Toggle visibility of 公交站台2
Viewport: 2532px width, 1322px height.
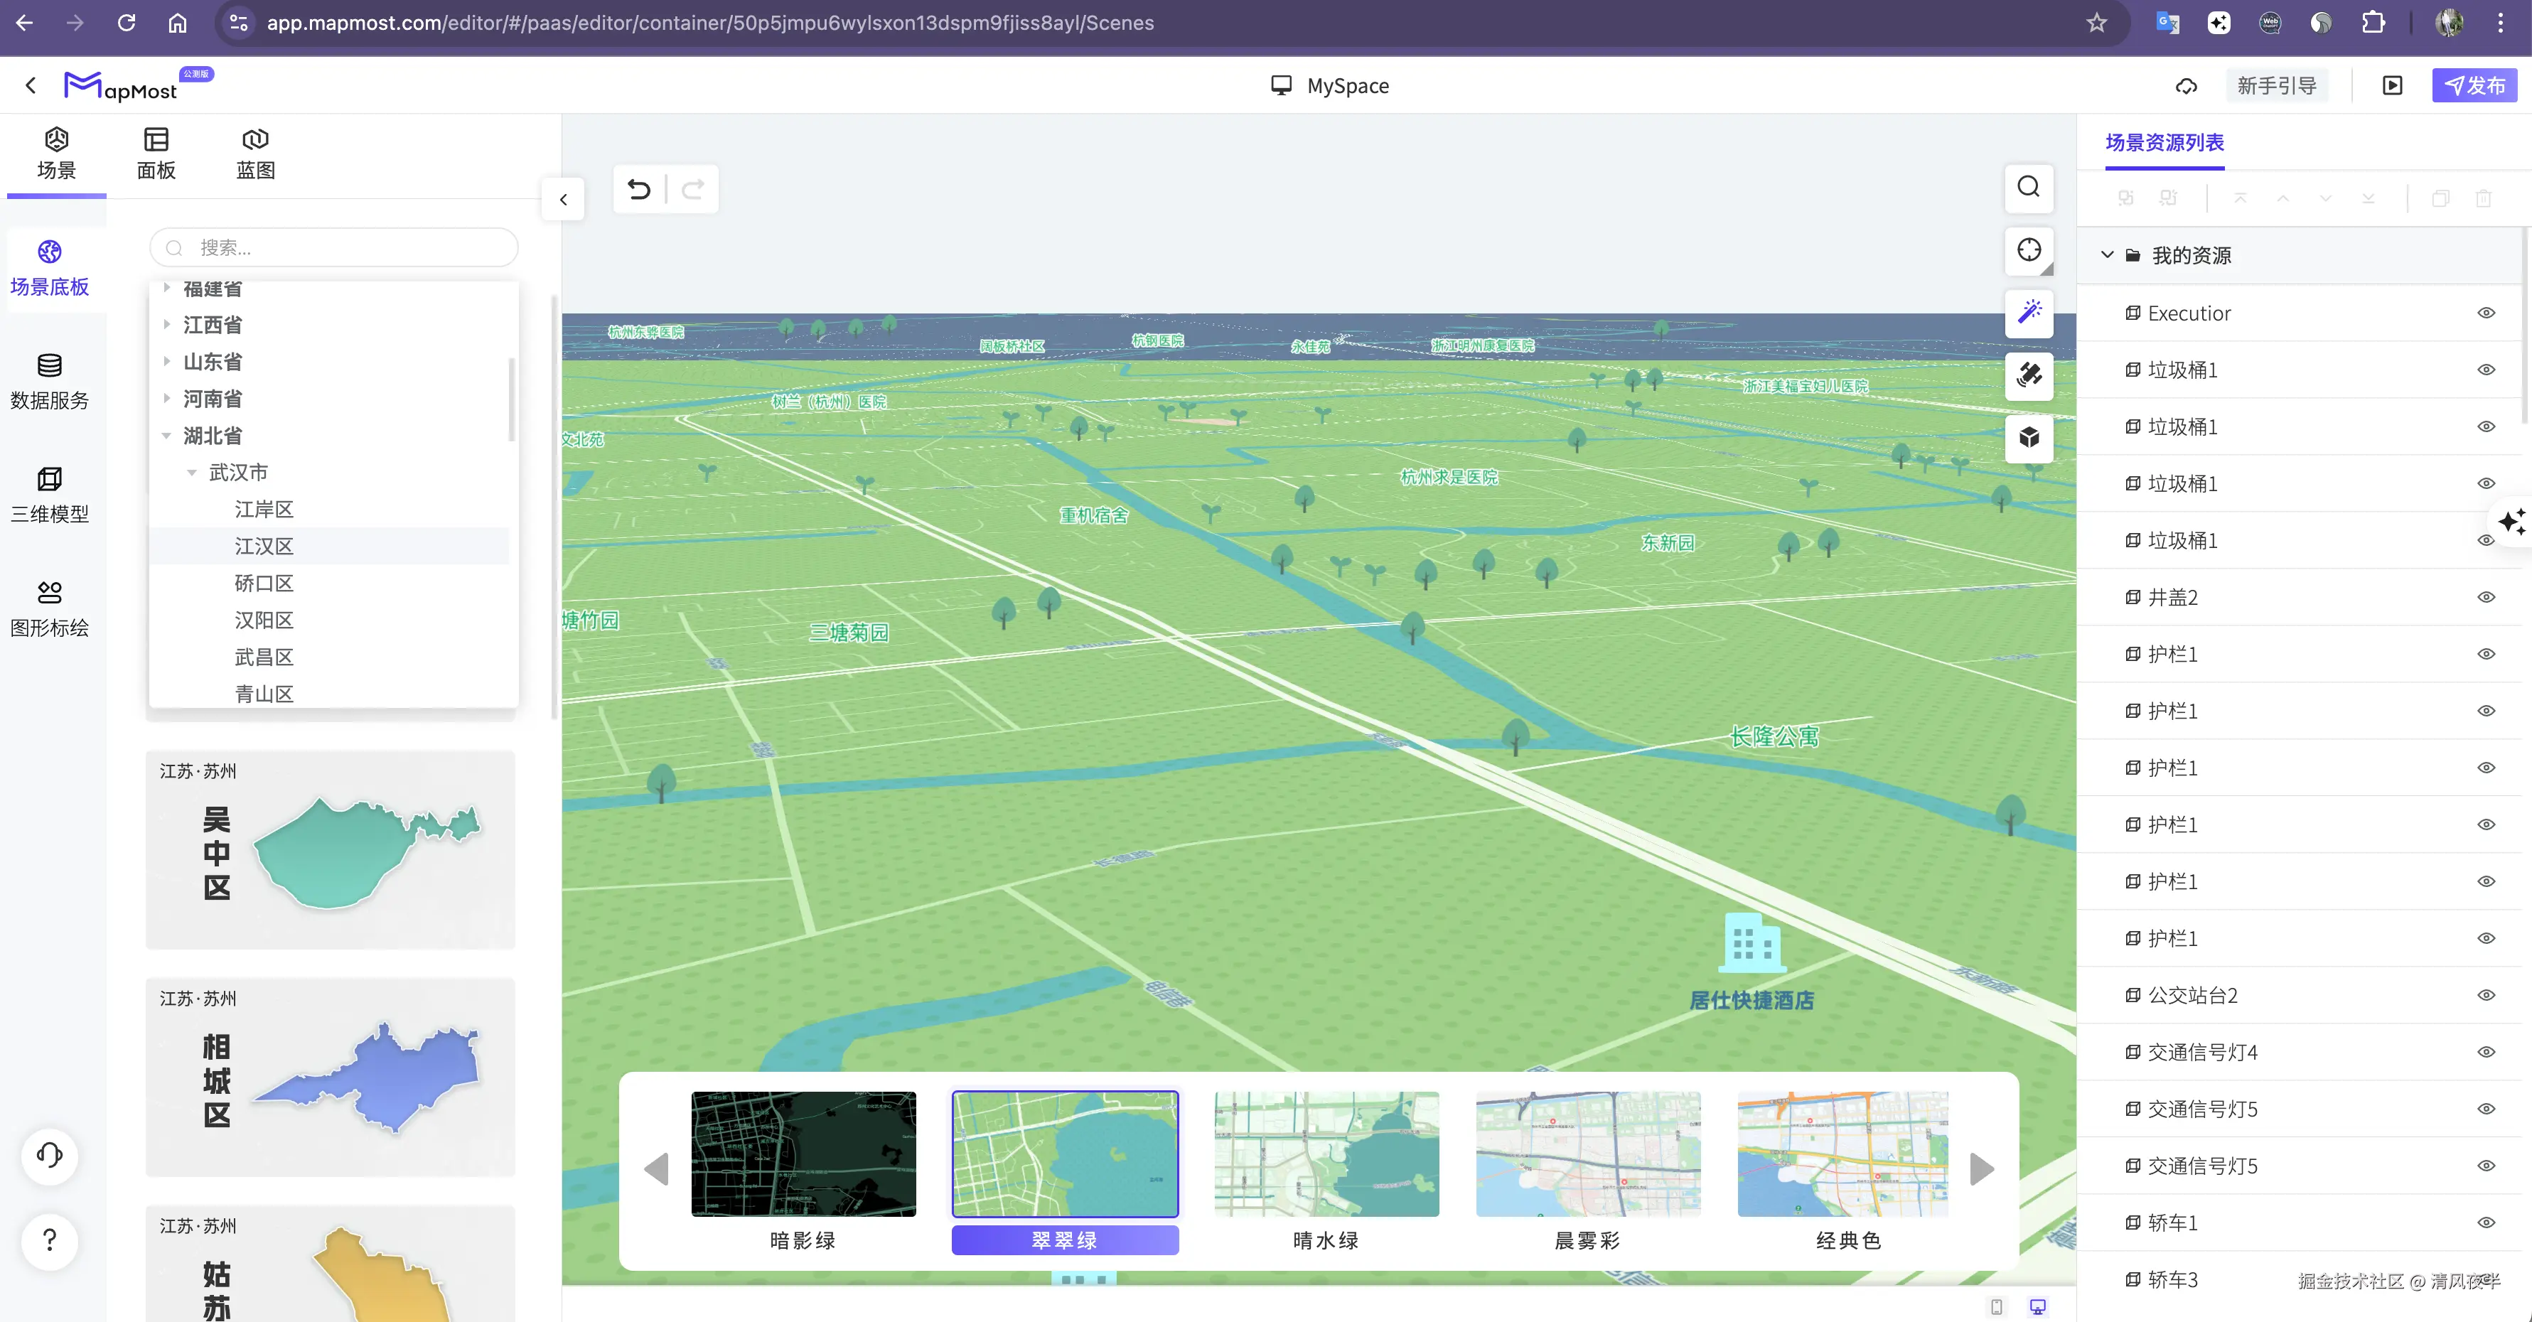(2485, 994)
